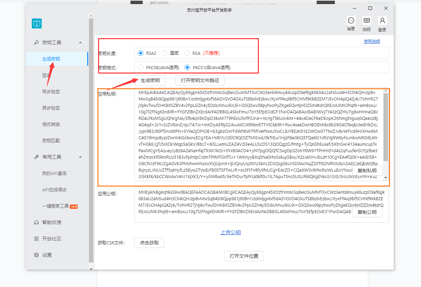Maximize the developer assistant window
Screen dimensions: 421x287
click(370, 8)
